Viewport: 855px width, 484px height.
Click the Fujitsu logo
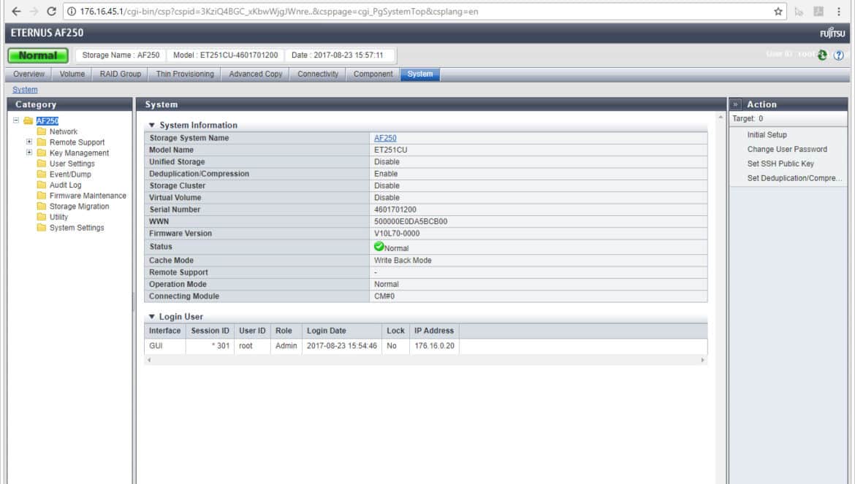tap(832, 33)
